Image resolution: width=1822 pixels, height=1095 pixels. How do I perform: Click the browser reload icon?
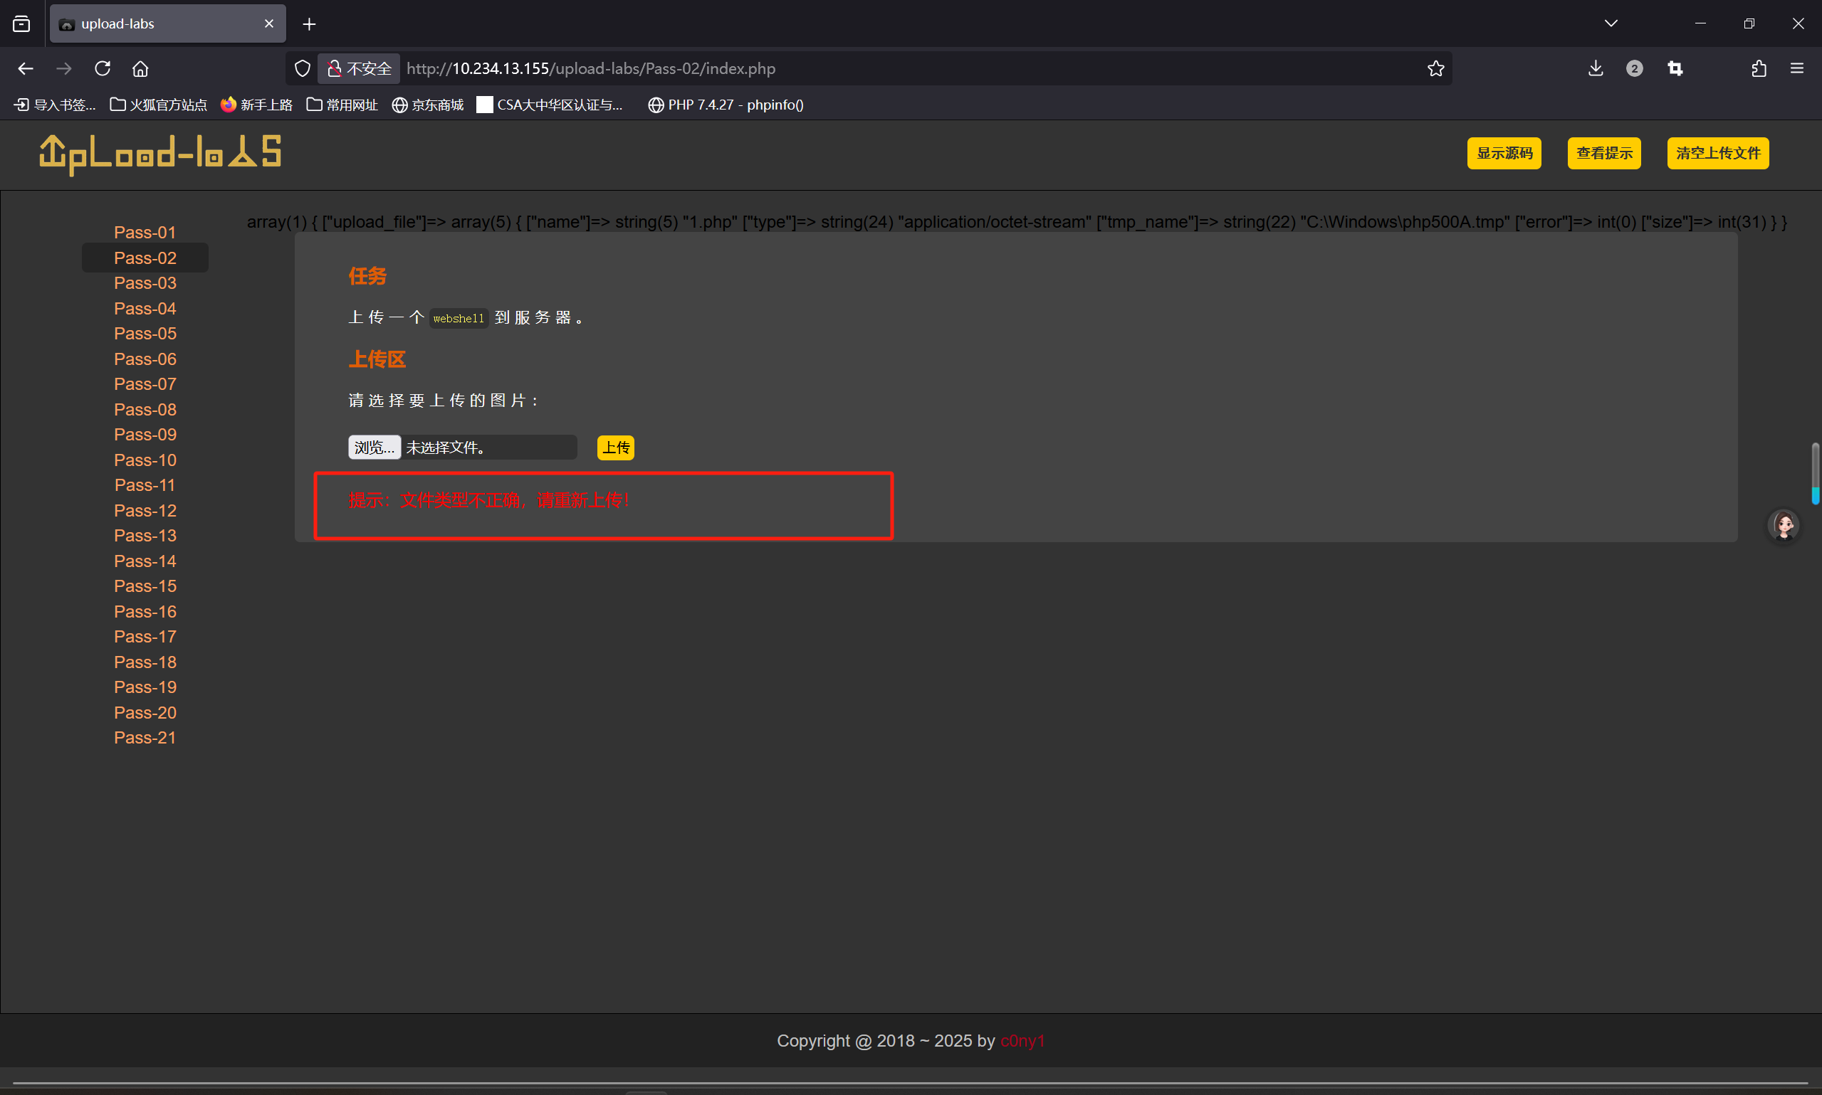103,68
